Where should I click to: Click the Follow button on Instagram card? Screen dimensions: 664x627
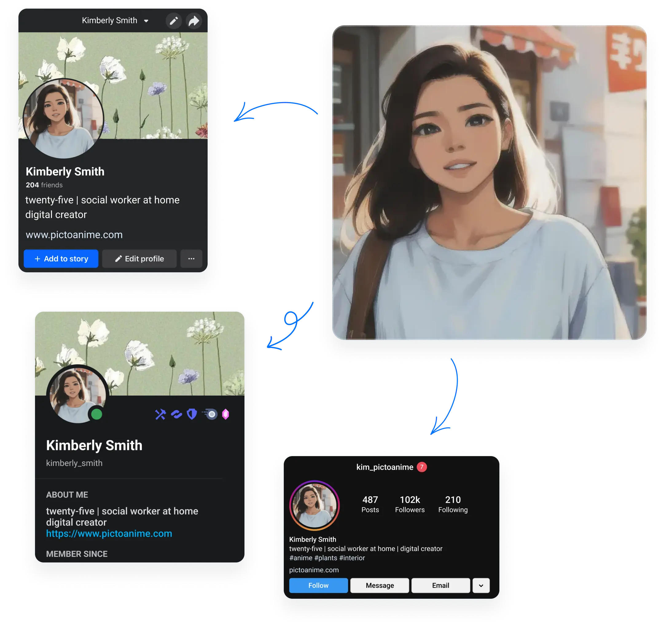coord(318,585)
